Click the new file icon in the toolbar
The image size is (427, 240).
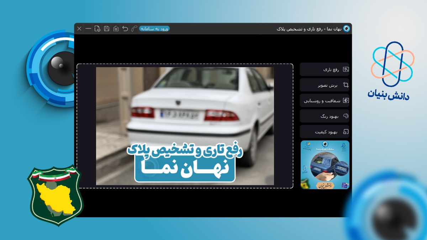pyautogui.click(x=97, y=29)
